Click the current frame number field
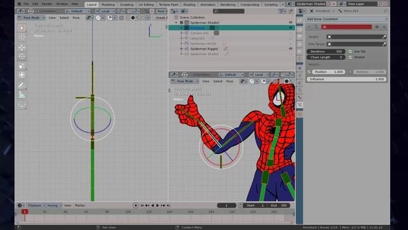408x230 pixels. pos(227,206)
